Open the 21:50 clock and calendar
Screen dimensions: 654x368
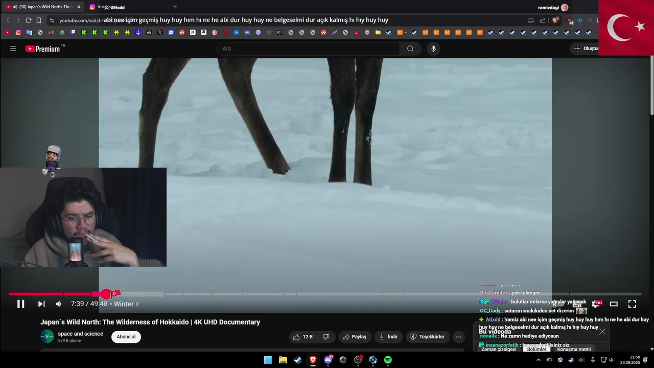[630, 360]
